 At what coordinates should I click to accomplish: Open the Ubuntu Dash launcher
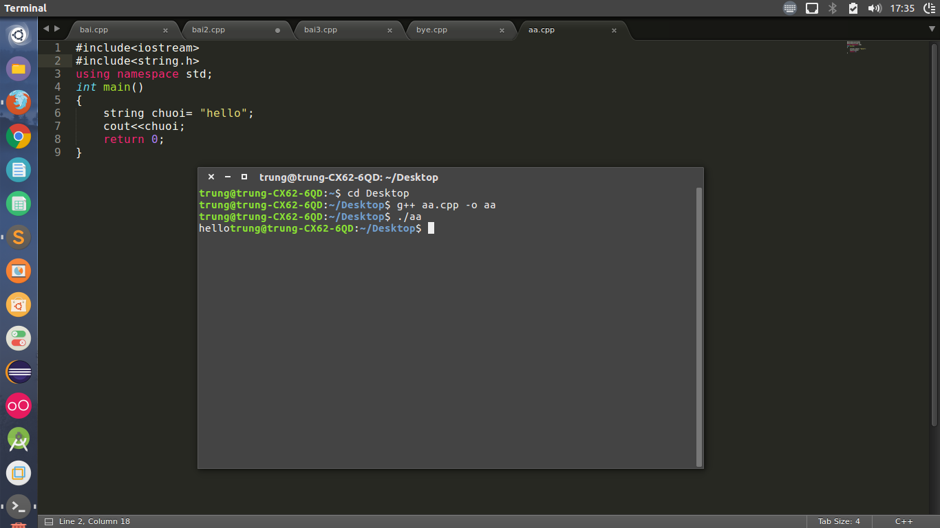(x=19, y=35)
